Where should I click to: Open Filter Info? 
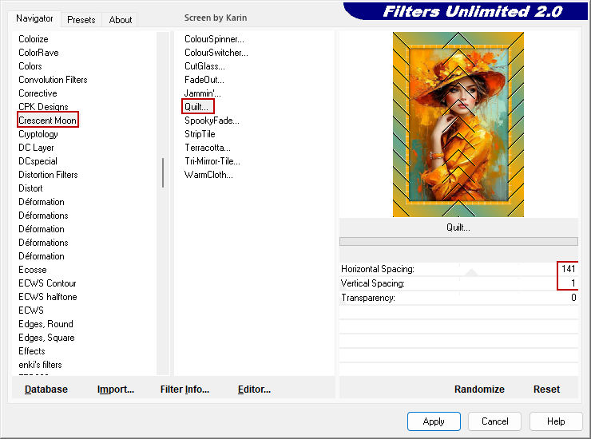click(x=184, y=390)
